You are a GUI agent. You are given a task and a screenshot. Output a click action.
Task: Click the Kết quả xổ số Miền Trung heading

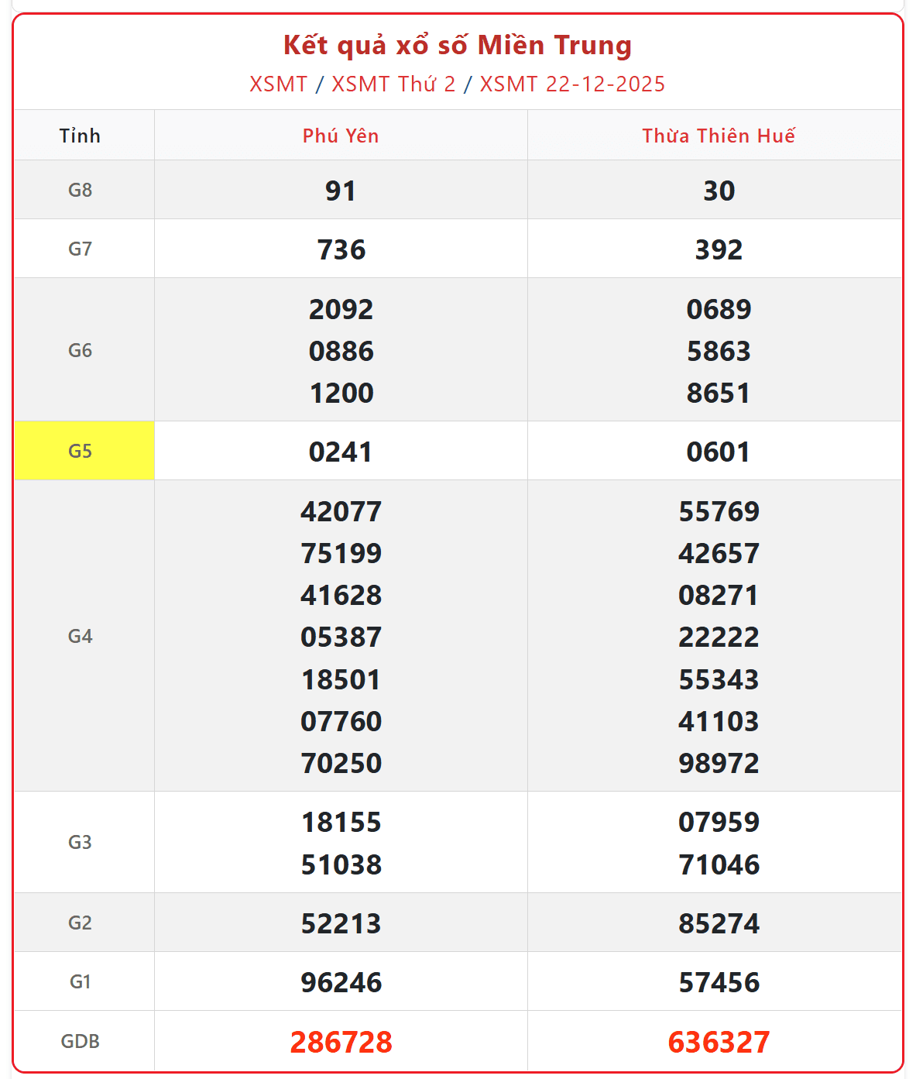click(458, 45)
